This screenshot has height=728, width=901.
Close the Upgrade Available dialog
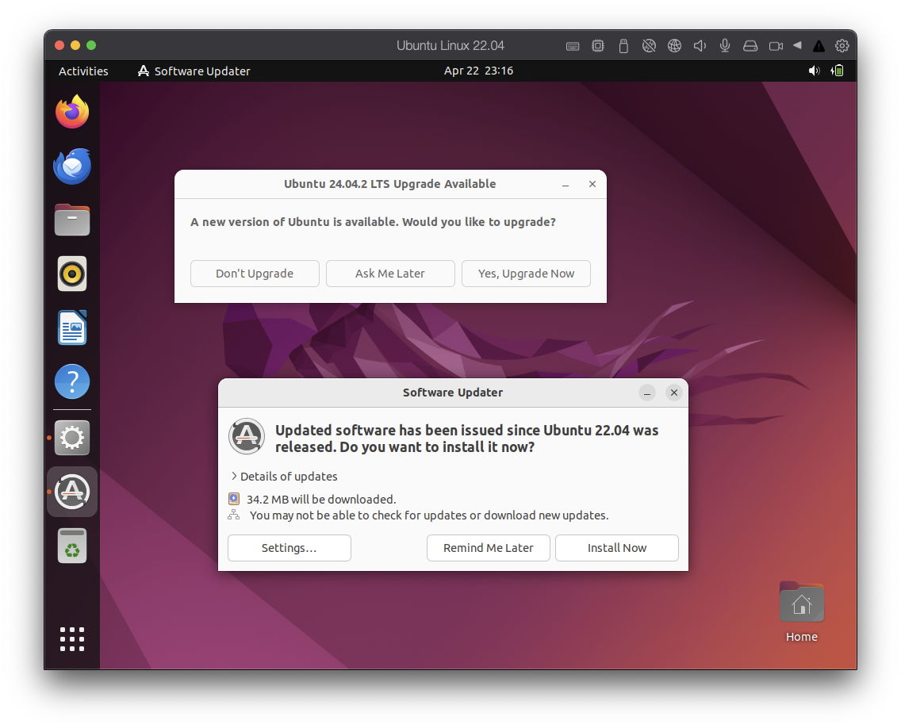point(592,184)
